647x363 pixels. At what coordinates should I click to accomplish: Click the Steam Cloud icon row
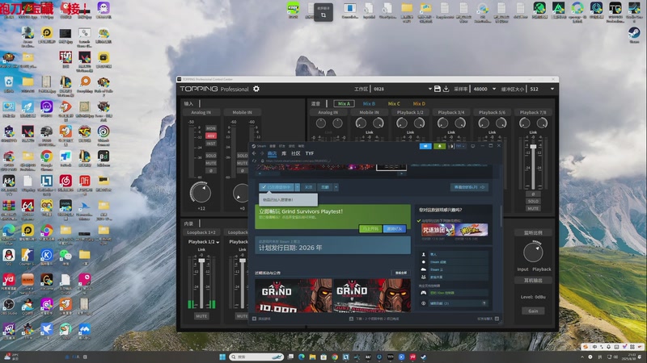click(x=454, y=269)
